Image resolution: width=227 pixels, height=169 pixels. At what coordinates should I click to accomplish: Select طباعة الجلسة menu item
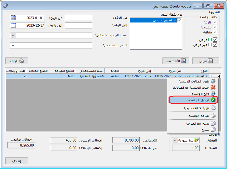click(192, 116)
